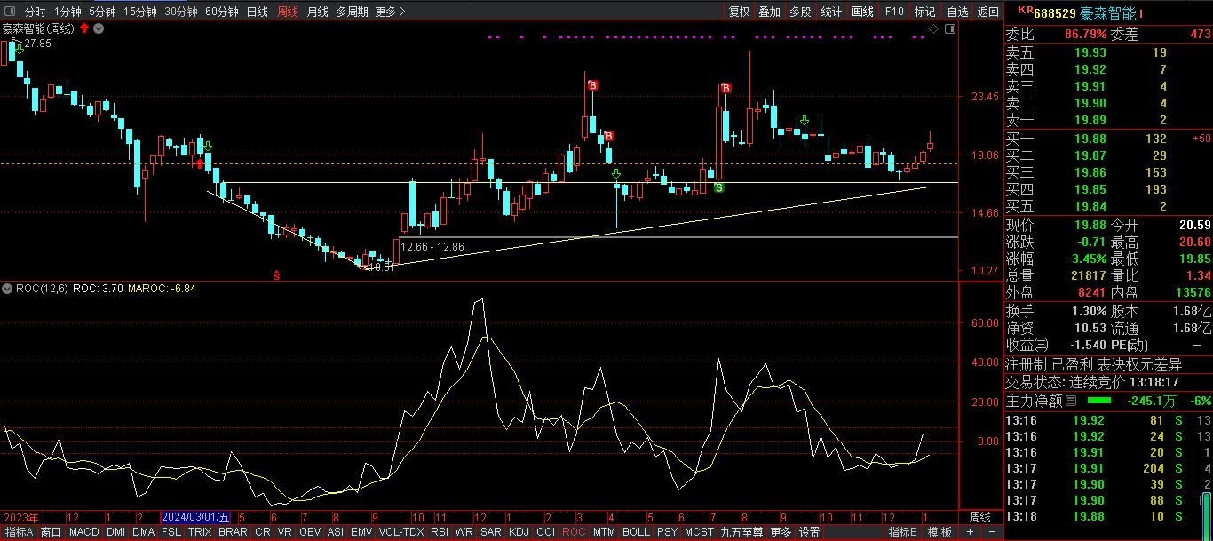
Task: Open F10 company information
Action: point(894,12)
